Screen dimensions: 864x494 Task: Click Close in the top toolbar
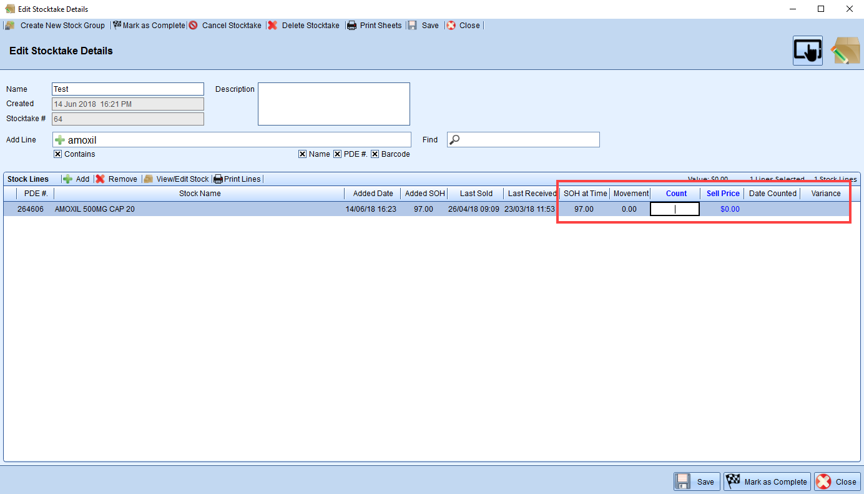(463, 26)
